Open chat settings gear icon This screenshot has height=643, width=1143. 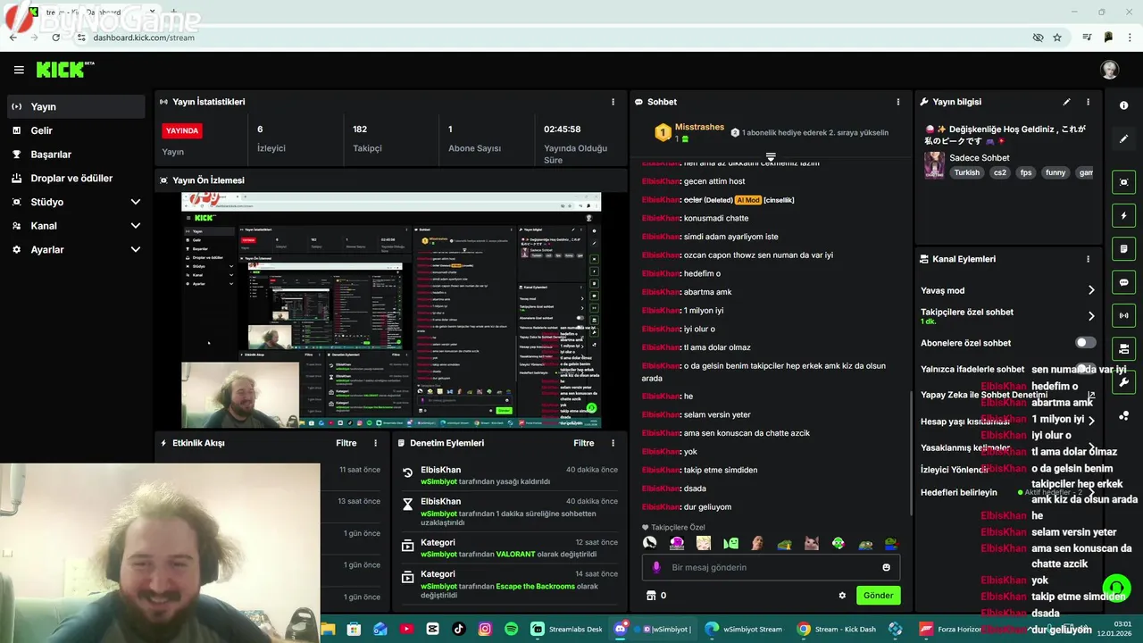coord(841,596)
